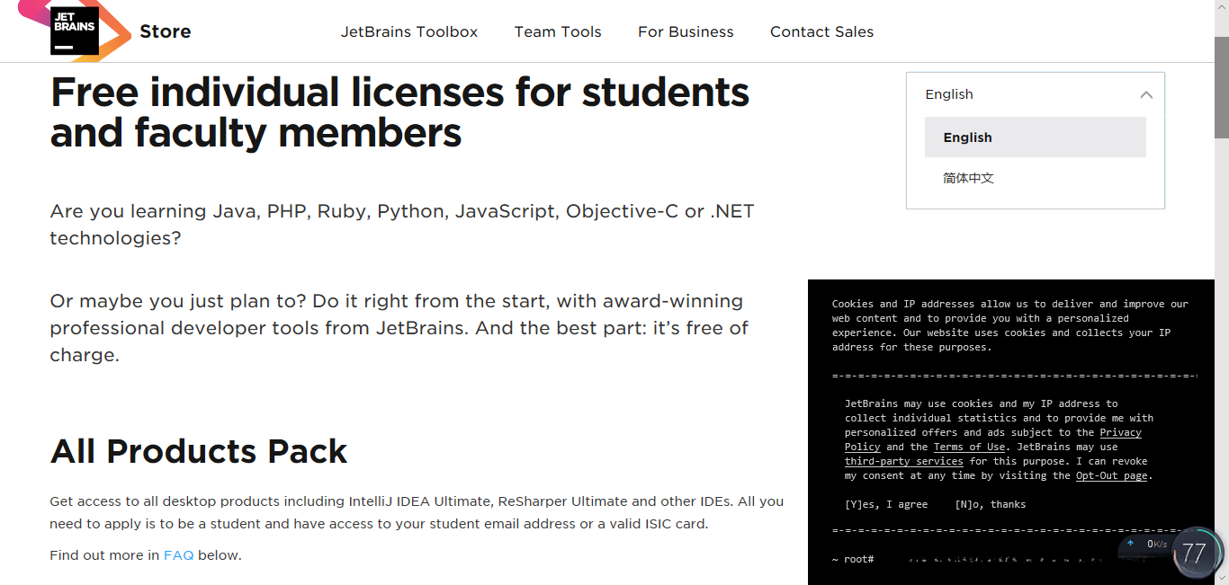Open the Contact Sales page
The image size is (1229, 585).
[x=821, y=31]
